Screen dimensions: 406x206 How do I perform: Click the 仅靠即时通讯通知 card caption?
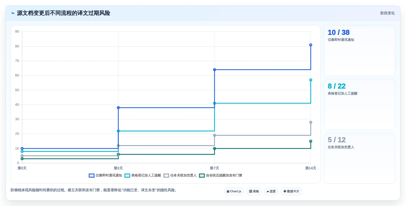pos(341,40)
